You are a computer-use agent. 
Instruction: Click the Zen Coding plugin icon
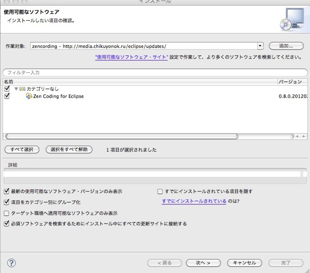click(29, 97)
